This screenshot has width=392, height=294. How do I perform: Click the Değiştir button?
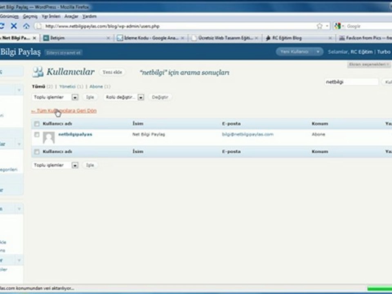tap(160, 97)
